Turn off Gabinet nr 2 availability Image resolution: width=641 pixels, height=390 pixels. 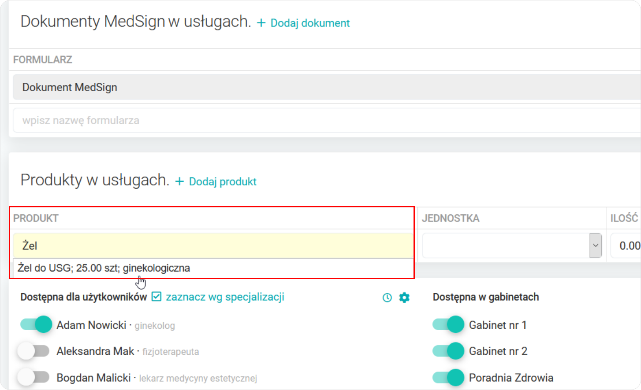(x=448, y=351)
